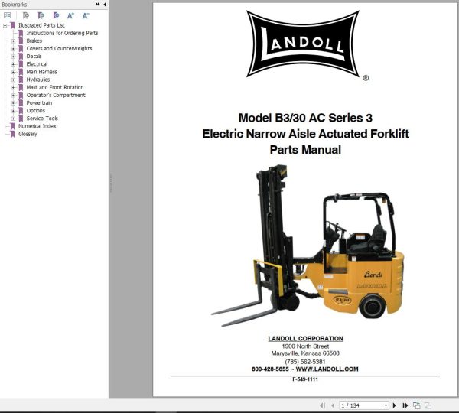Click the next view navigation icon

coord(428,405)
